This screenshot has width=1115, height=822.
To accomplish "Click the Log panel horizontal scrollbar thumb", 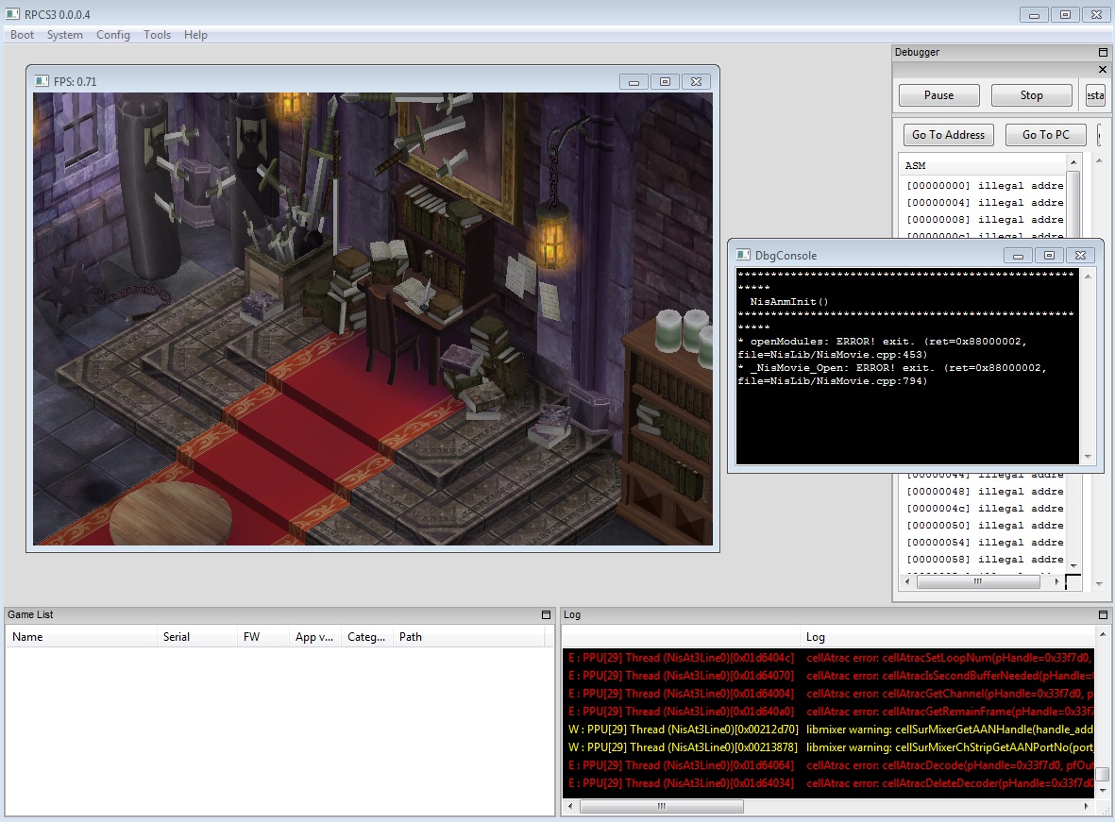I will coord(661,807).
